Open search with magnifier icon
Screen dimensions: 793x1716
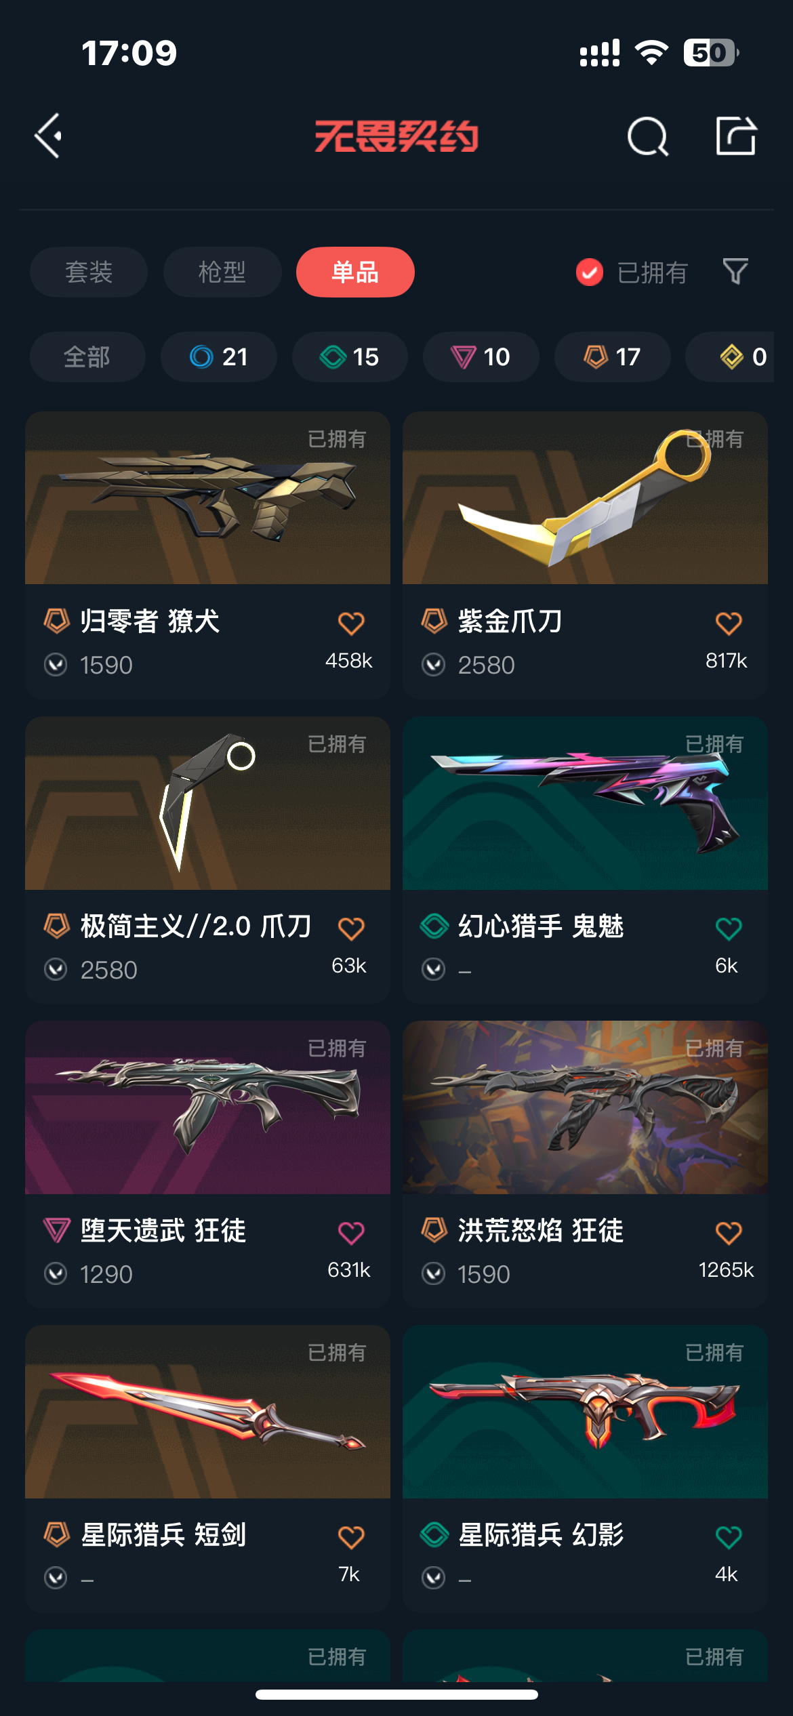tap(648, 136)
